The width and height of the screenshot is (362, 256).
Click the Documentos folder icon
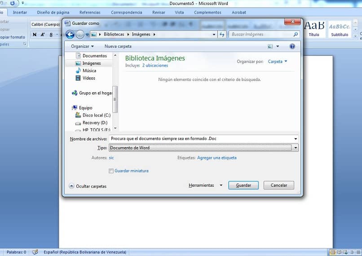click(x=78, y=55)
